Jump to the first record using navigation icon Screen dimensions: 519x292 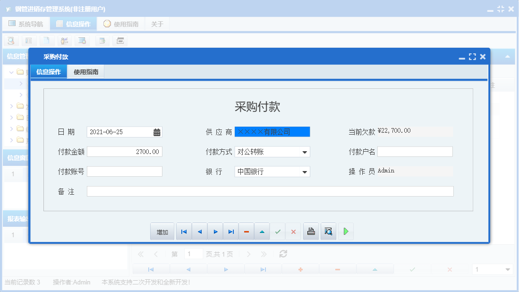[x=184, y=231]
